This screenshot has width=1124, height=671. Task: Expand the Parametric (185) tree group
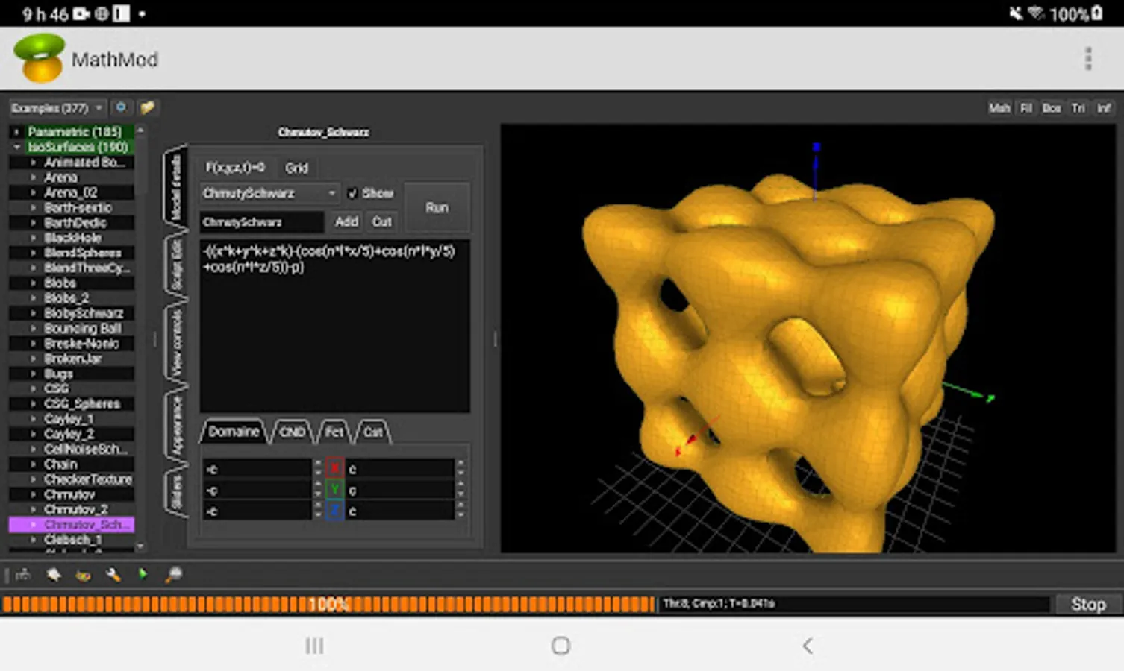16,132
